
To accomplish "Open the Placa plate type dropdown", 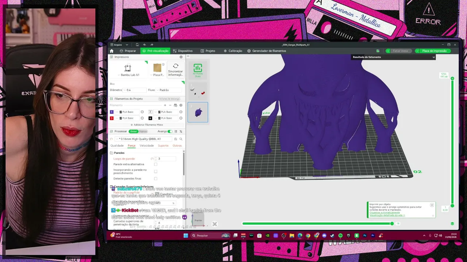I will (158, 75).
